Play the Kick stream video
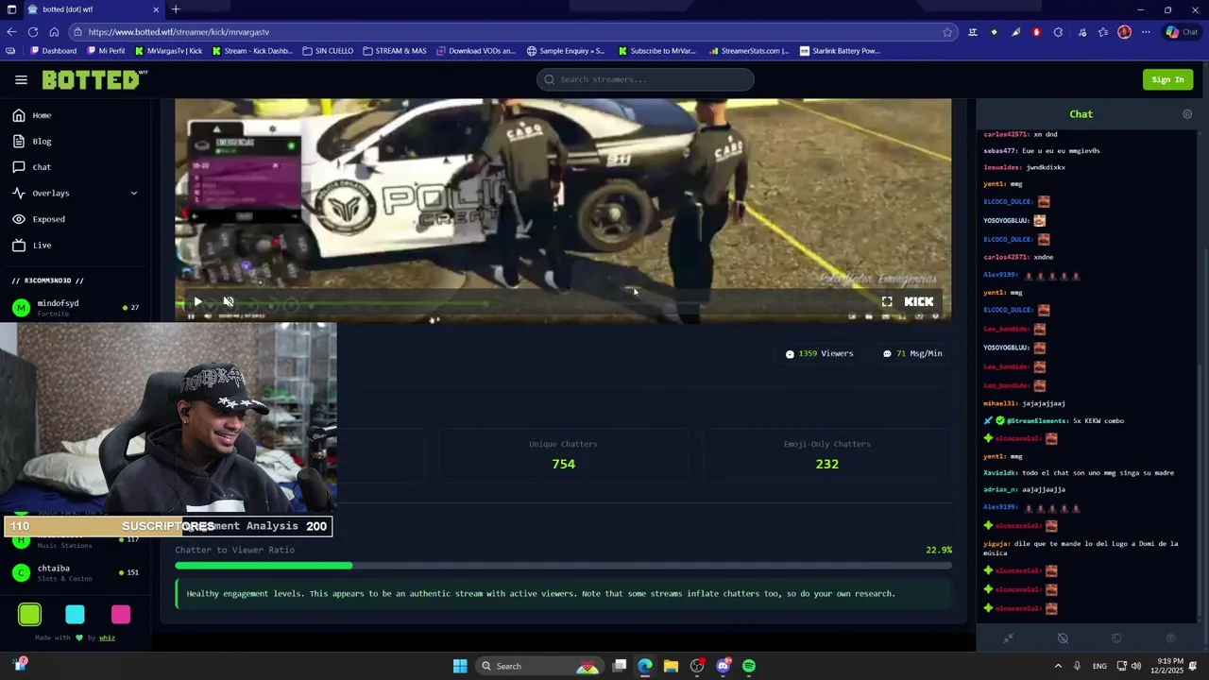The width and height of the screenshot is (1209, 680). coord(197,302)
